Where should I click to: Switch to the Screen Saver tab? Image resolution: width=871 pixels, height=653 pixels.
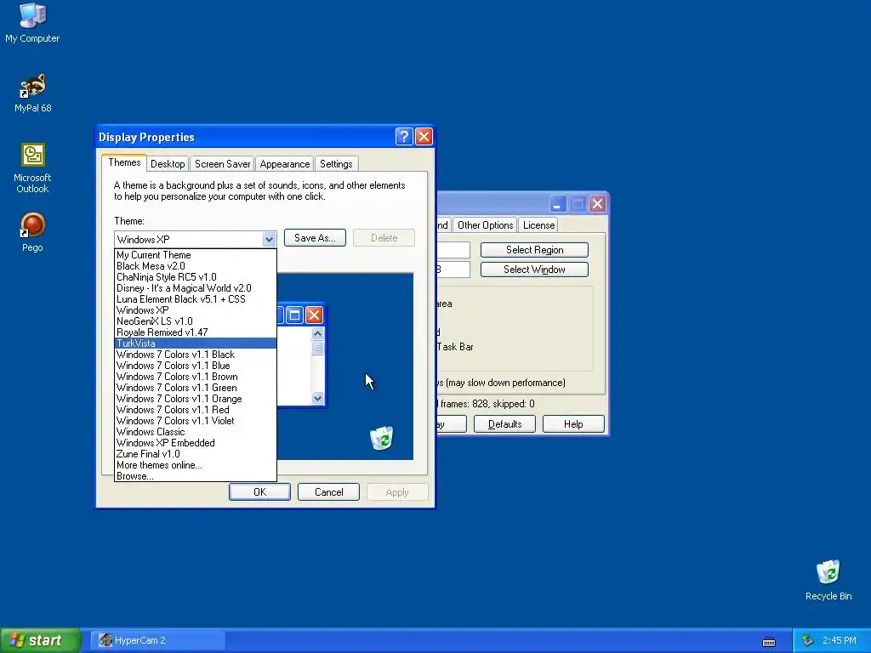click(222, 164)
